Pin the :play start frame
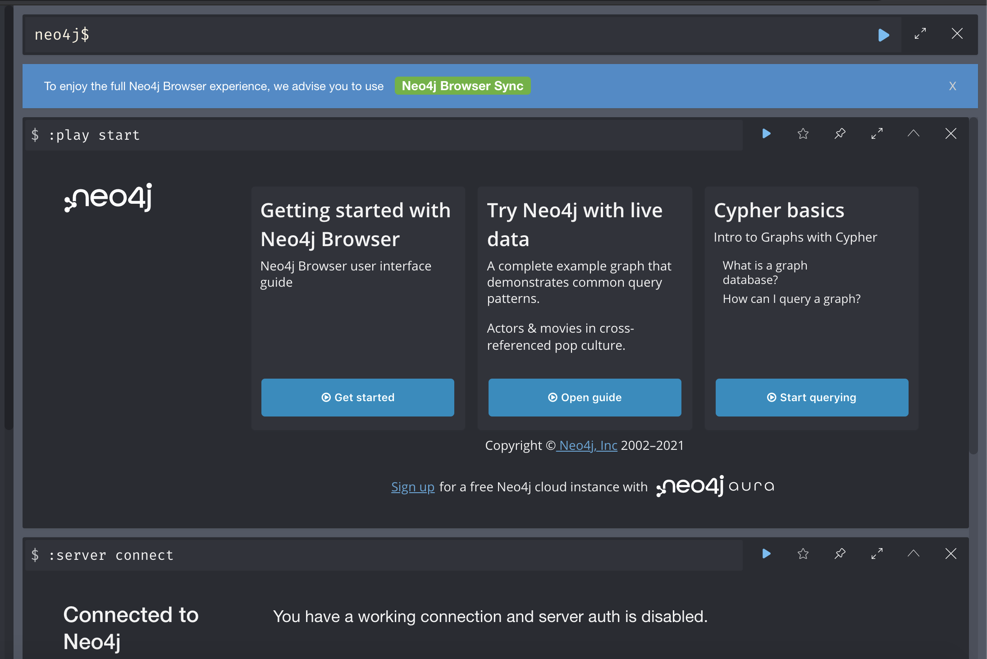The width and height of the screenshot is (987, 659). coord(840,134)
